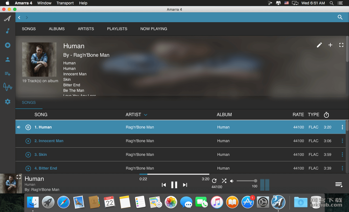Viewport: 349px width, 212px height.
Task: Expand album header to fullscreen
Action: coord(341,45)
